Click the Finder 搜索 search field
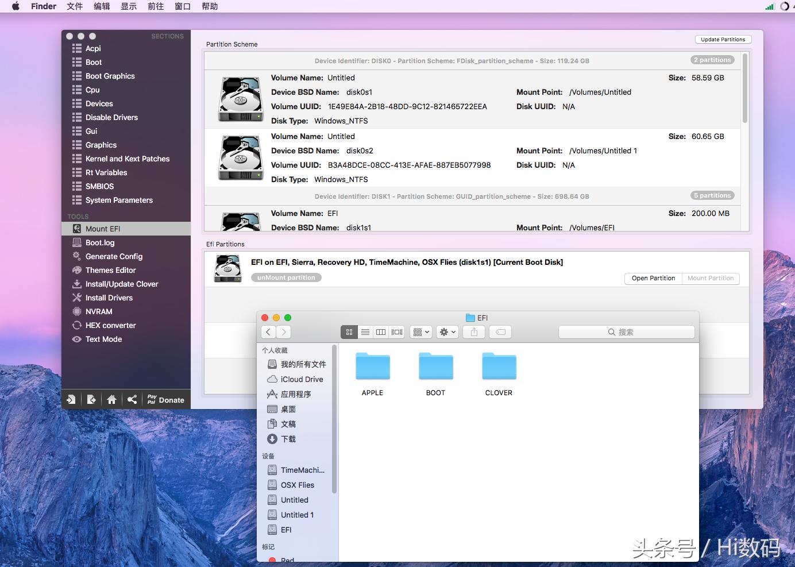Image resolution: width=795 pixels, height=567 pixels. pyautogui.click(x=626, y=332)
